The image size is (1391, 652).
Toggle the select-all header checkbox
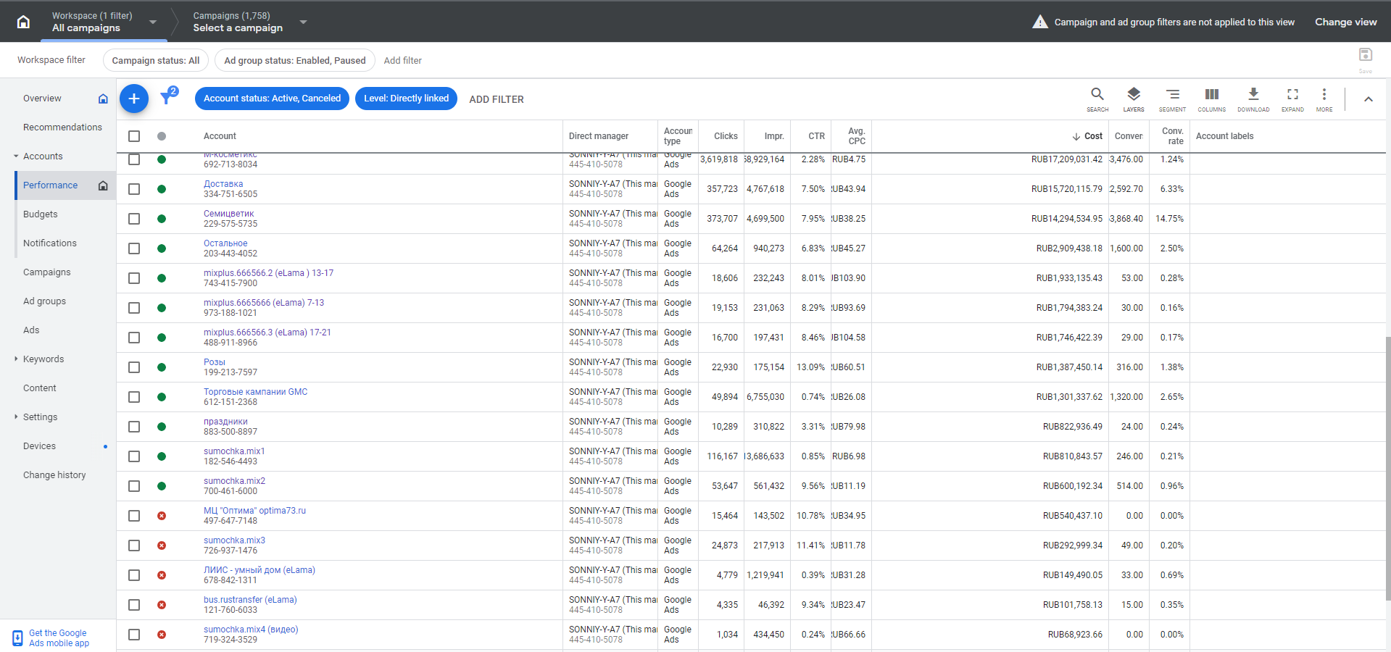pos(134,136)
